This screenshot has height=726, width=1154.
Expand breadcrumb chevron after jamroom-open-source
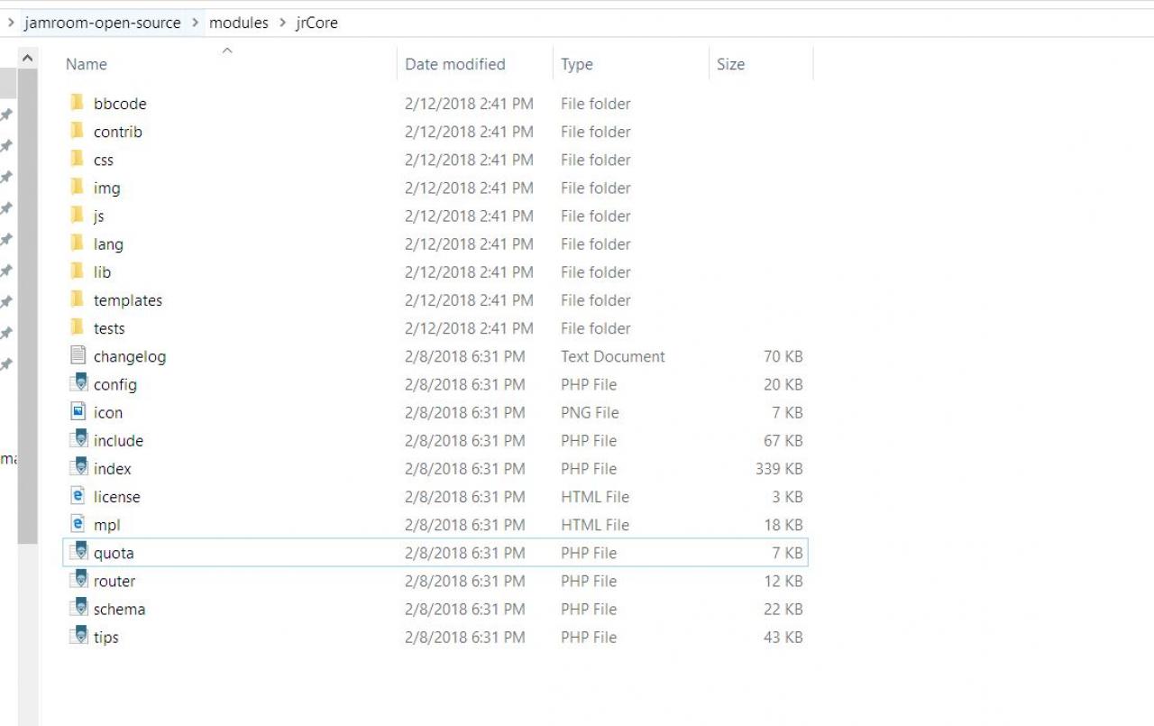pos(196,23)
